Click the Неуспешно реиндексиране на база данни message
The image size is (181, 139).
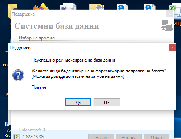tap(74, 60)
